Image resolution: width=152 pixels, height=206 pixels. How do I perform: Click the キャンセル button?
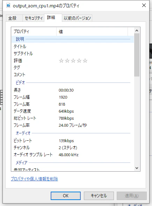(x=99, y=196)
